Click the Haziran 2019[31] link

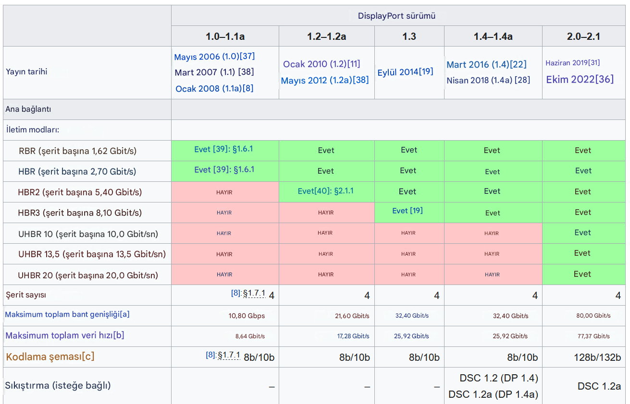tap(572, 63)
